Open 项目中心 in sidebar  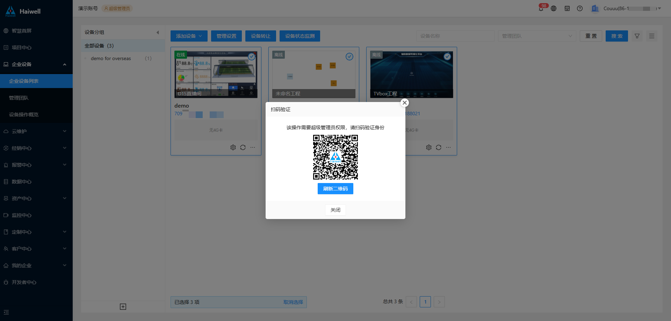click(x=36, y=48)
